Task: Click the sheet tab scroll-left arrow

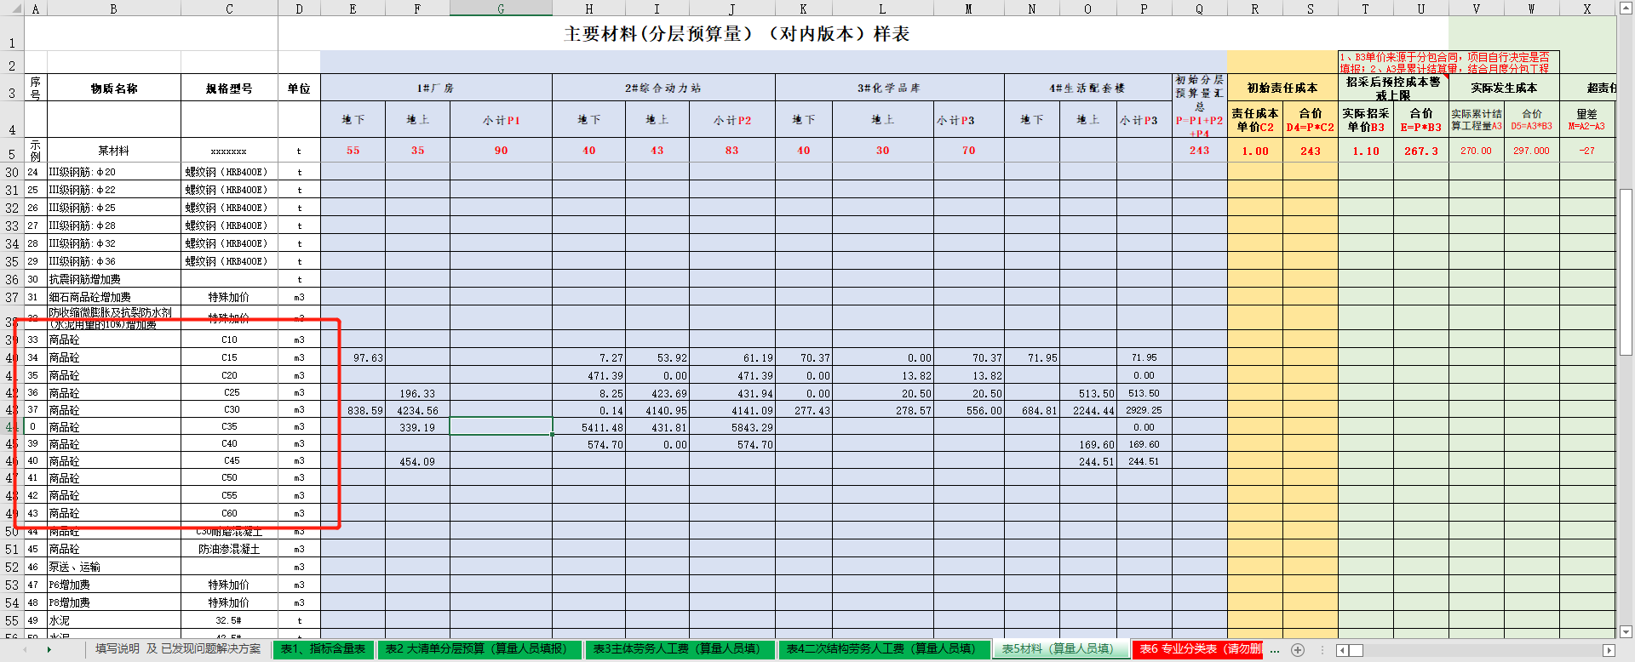Action: point(25,649)
